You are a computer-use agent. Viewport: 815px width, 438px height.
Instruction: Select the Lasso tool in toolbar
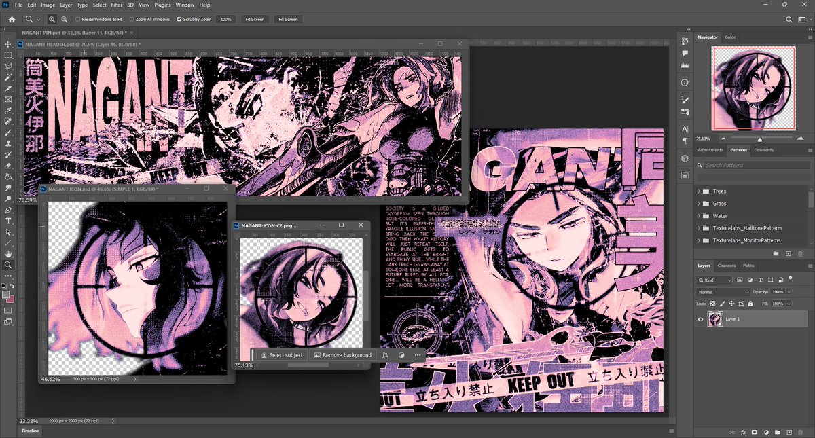pyautogui.click(x=9, y=65)
